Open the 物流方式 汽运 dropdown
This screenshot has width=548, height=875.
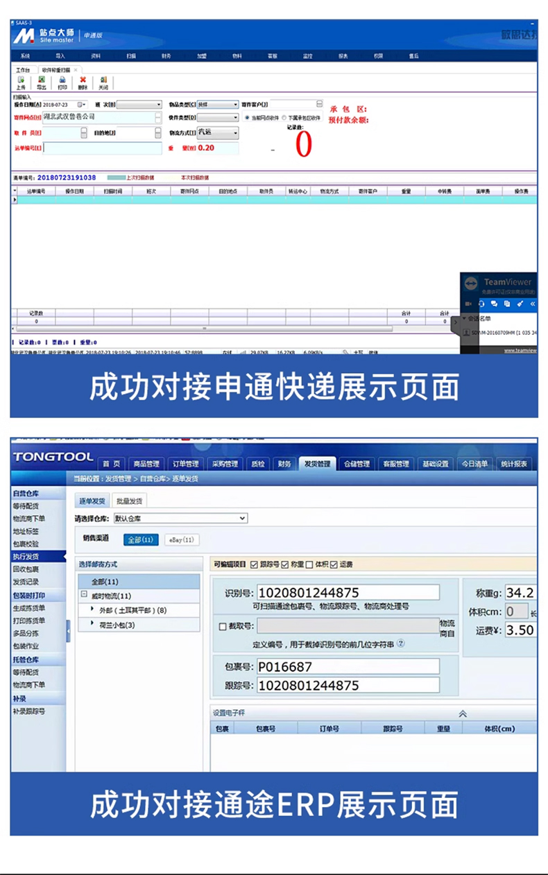[x=235, y=133]
